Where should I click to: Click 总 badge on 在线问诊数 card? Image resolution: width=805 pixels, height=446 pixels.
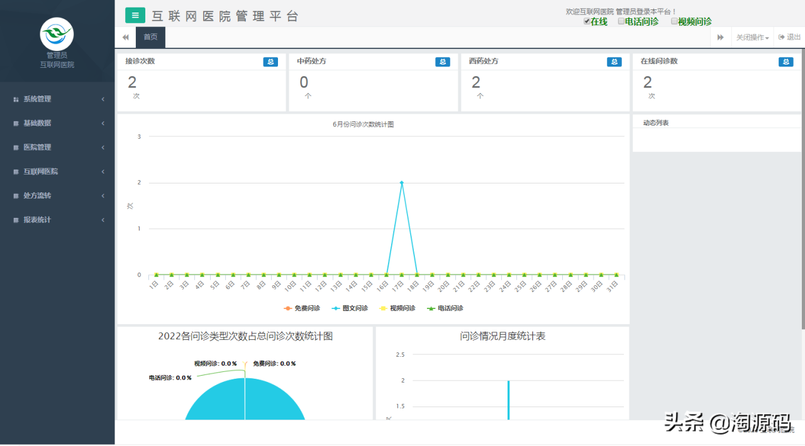[x=786, y=62]
